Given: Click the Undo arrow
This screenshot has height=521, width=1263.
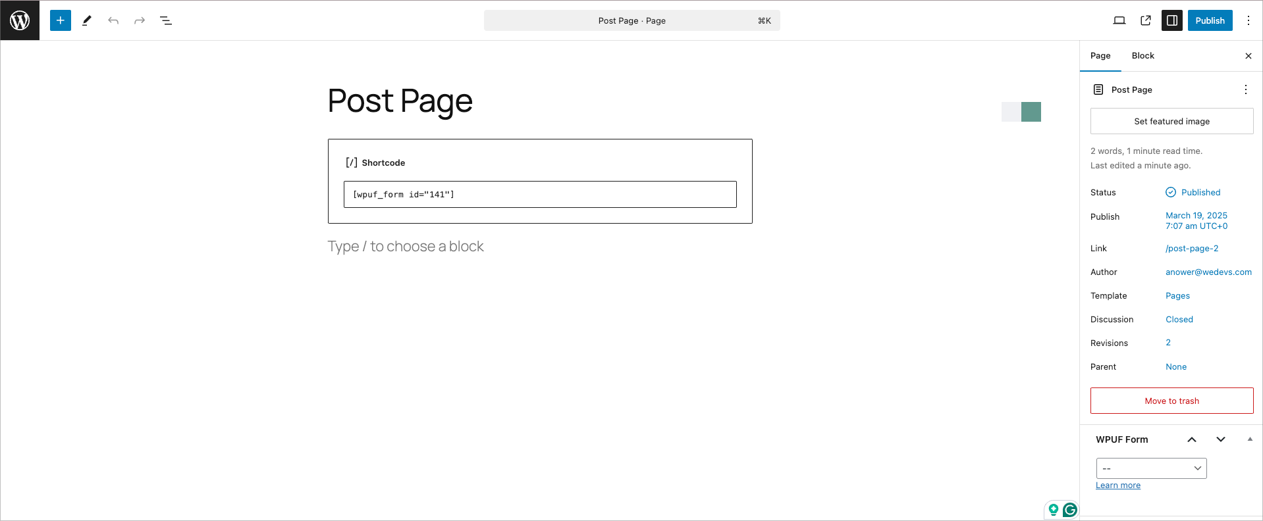Looking at the screenshot, I should click(x=113, y=20).
